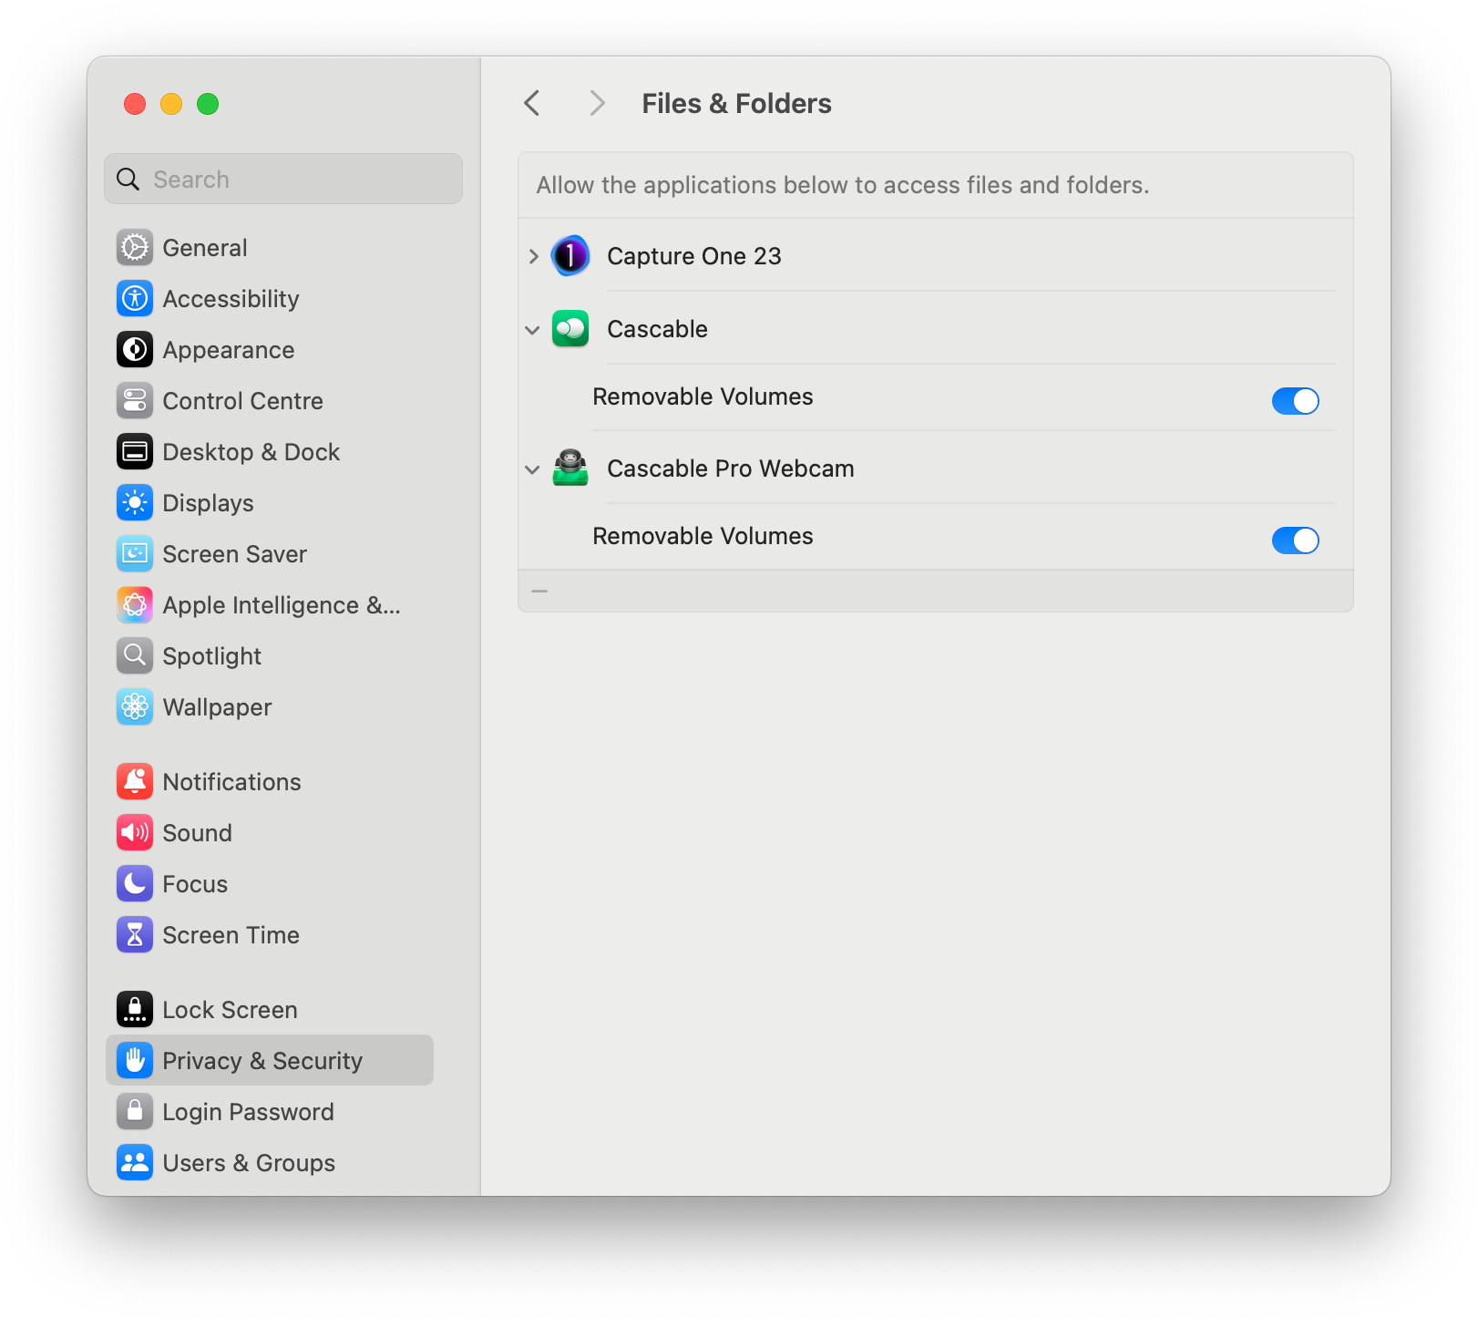Click the Screen Saver icon

click(x=135, y=554)
